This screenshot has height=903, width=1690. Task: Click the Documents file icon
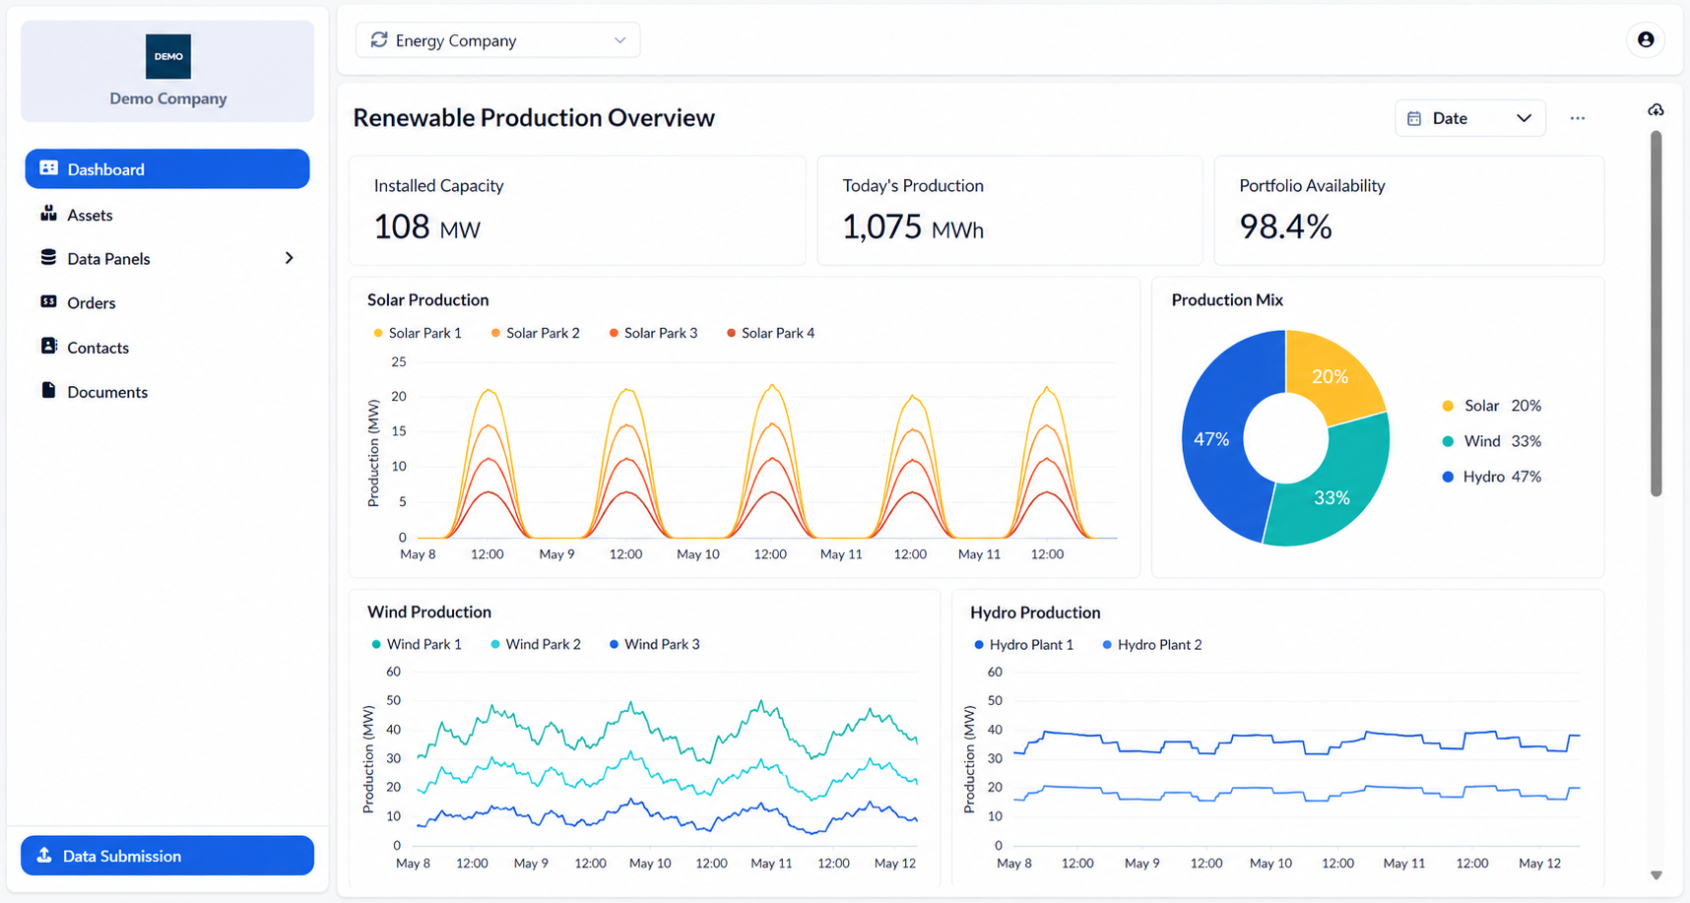(x=48, y=390)
